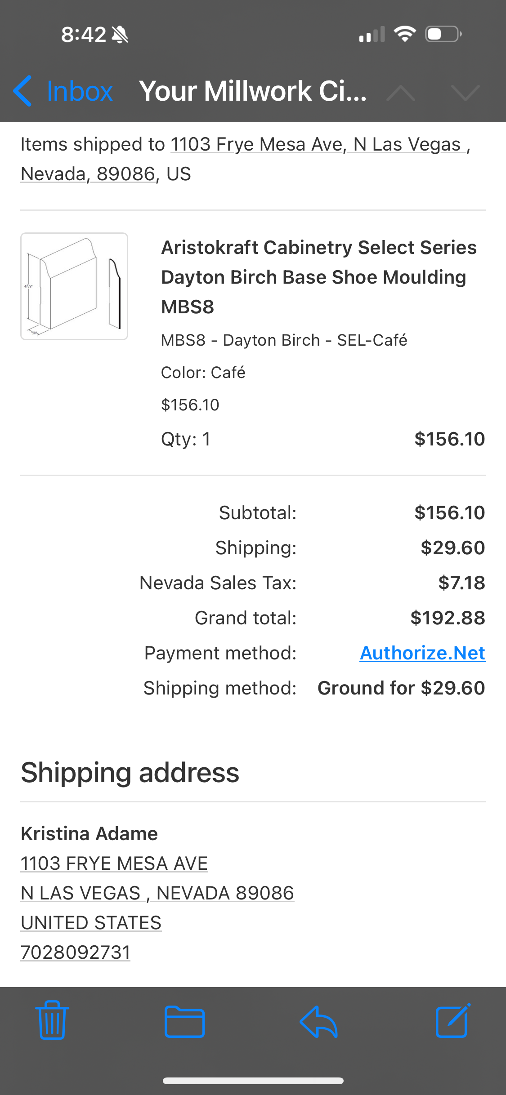Open the move-to-folder icon
This screenshot has width=506, height=1095.
184,1021
